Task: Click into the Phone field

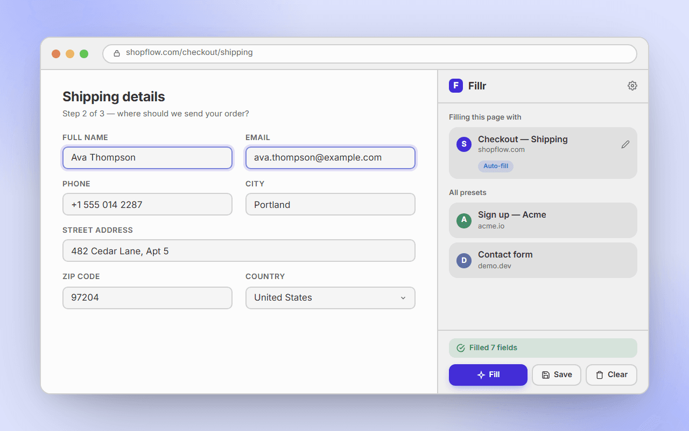Action: (147, 204)
